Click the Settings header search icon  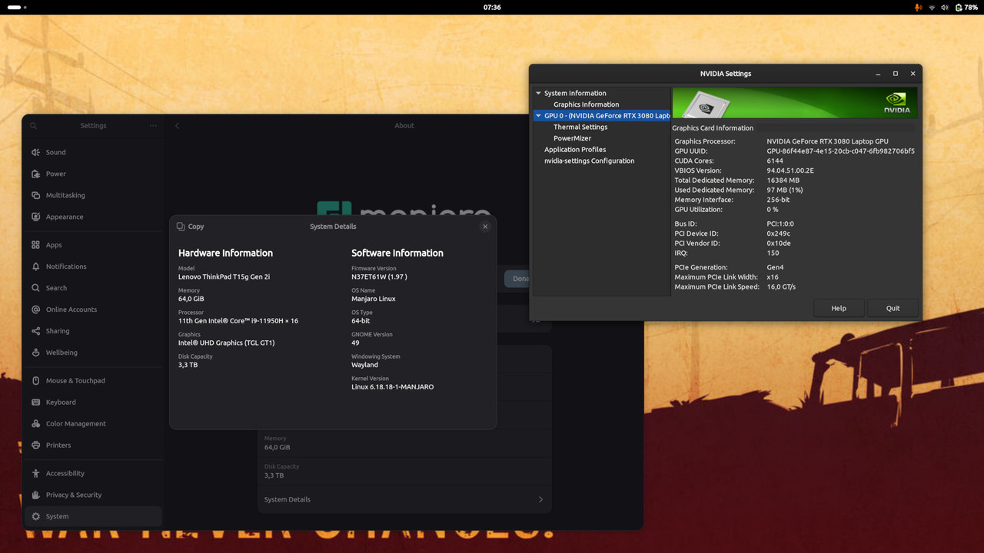(33, 126)
